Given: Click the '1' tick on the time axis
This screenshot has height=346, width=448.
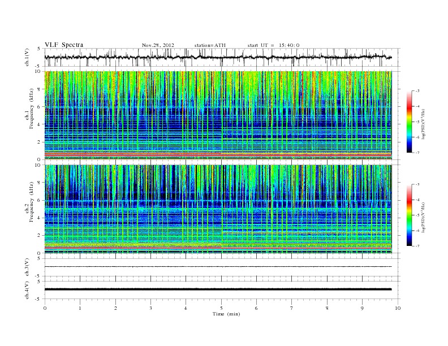Looking at the screenshot, I should (x=80, y=308).
